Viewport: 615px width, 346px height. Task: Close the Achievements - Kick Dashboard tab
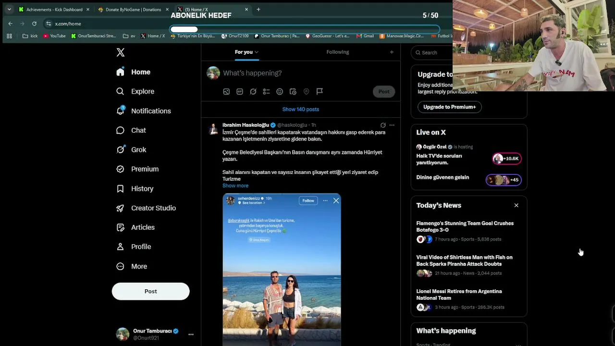88,10
